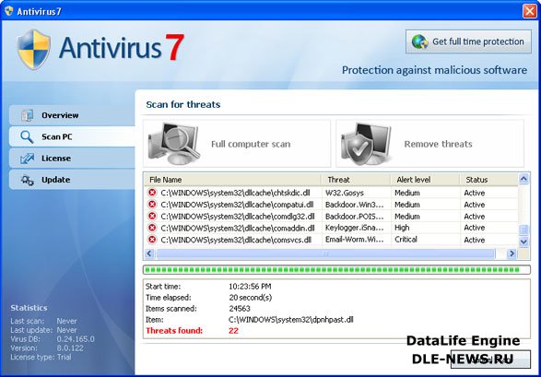Click the Scan PC magnifier icon
Screen dimensions: 541x377
[27, 137]
